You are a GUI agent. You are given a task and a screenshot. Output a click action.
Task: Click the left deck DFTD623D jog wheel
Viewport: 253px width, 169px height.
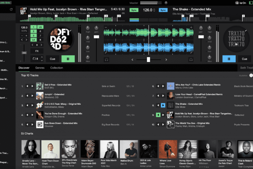click(x=61, y=39)
